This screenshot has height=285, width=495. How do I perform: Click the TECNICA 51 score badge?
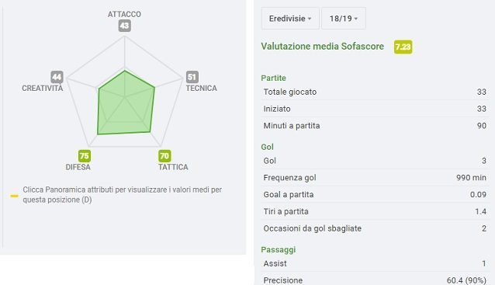click(192, 77)
